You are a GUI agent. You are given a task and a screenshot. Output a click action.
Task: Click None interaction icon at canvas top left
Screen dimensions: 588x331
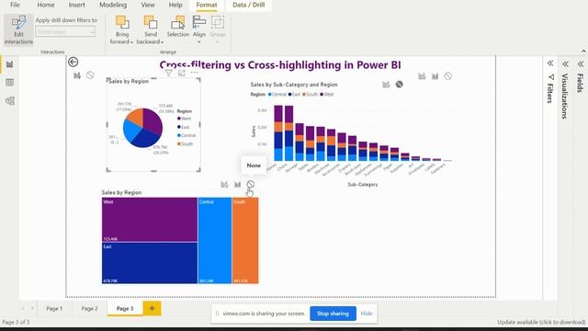coord(90,75)
